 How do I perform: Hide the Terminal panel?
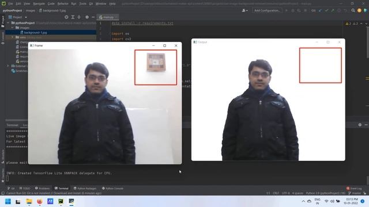pyautogui.click(x=366, y=125)
